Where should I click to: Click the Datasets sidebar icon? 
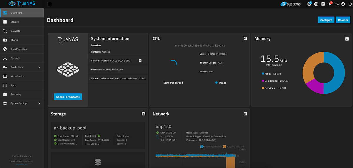[5, 31]
